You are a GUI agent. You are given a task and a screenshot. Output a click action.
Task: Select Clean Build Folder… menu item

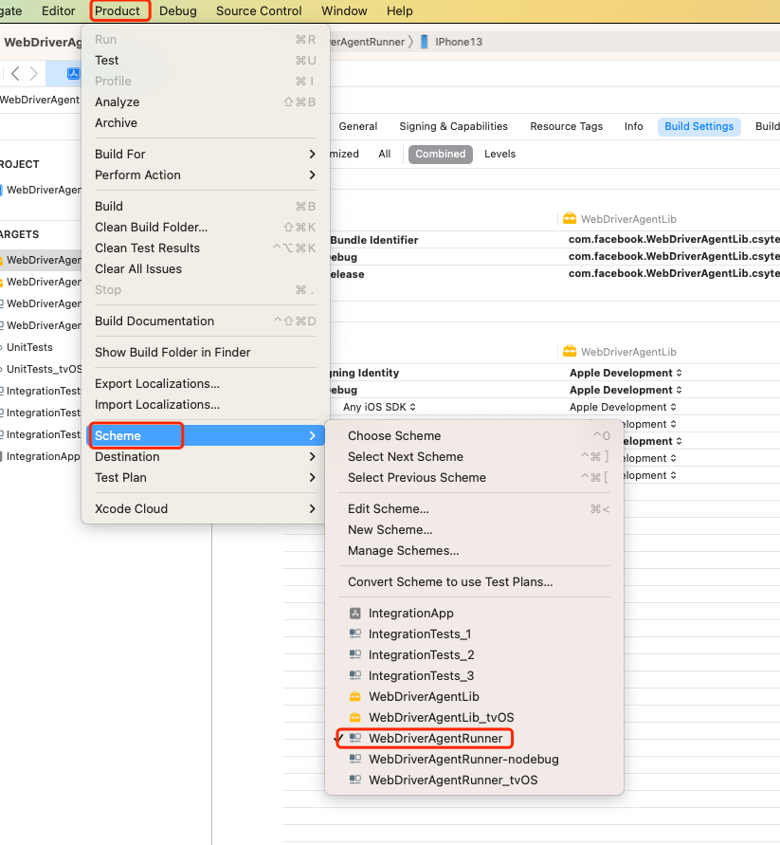coord(151,227)
